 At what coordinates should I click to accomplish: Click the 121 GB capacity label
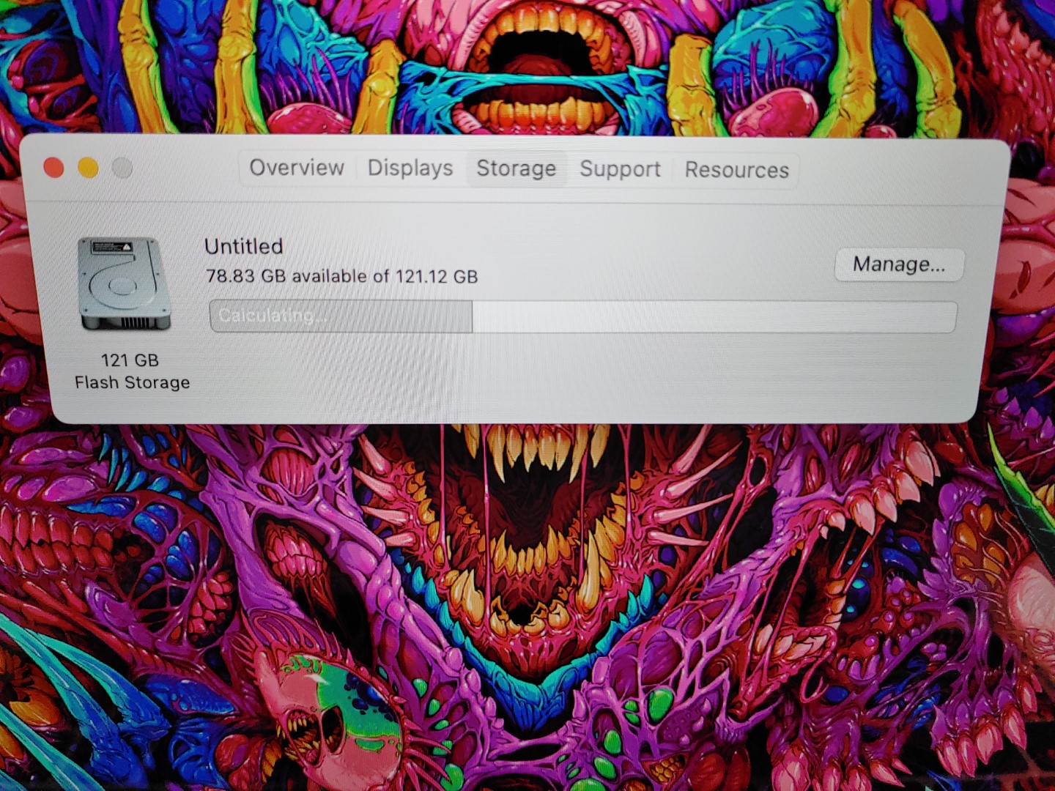[x=130, y=360]
